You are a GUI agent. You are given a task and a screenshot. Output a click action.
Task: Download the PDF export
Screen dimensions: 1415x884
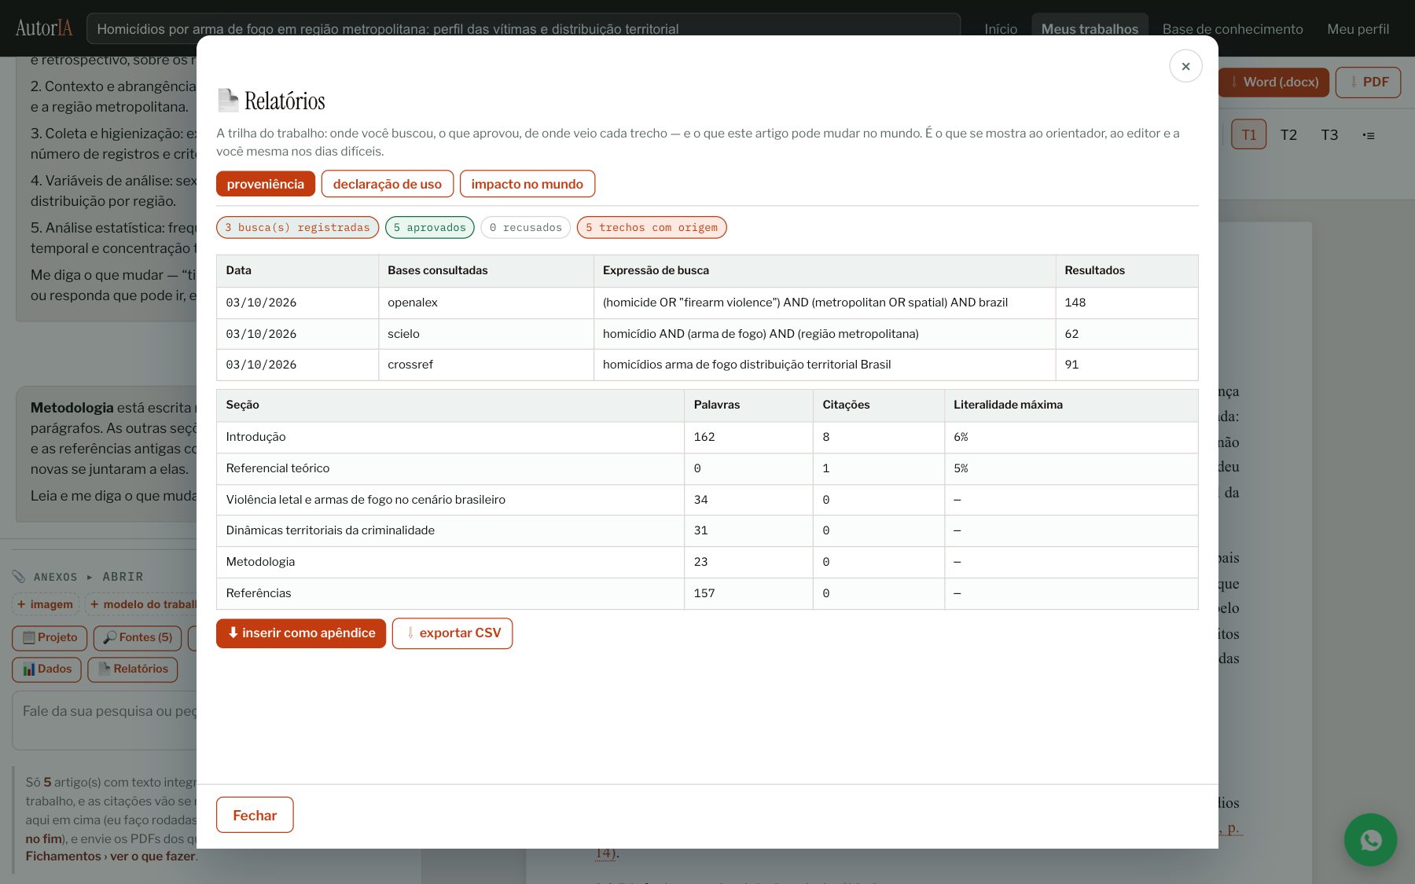click(x=1369, y=82)
